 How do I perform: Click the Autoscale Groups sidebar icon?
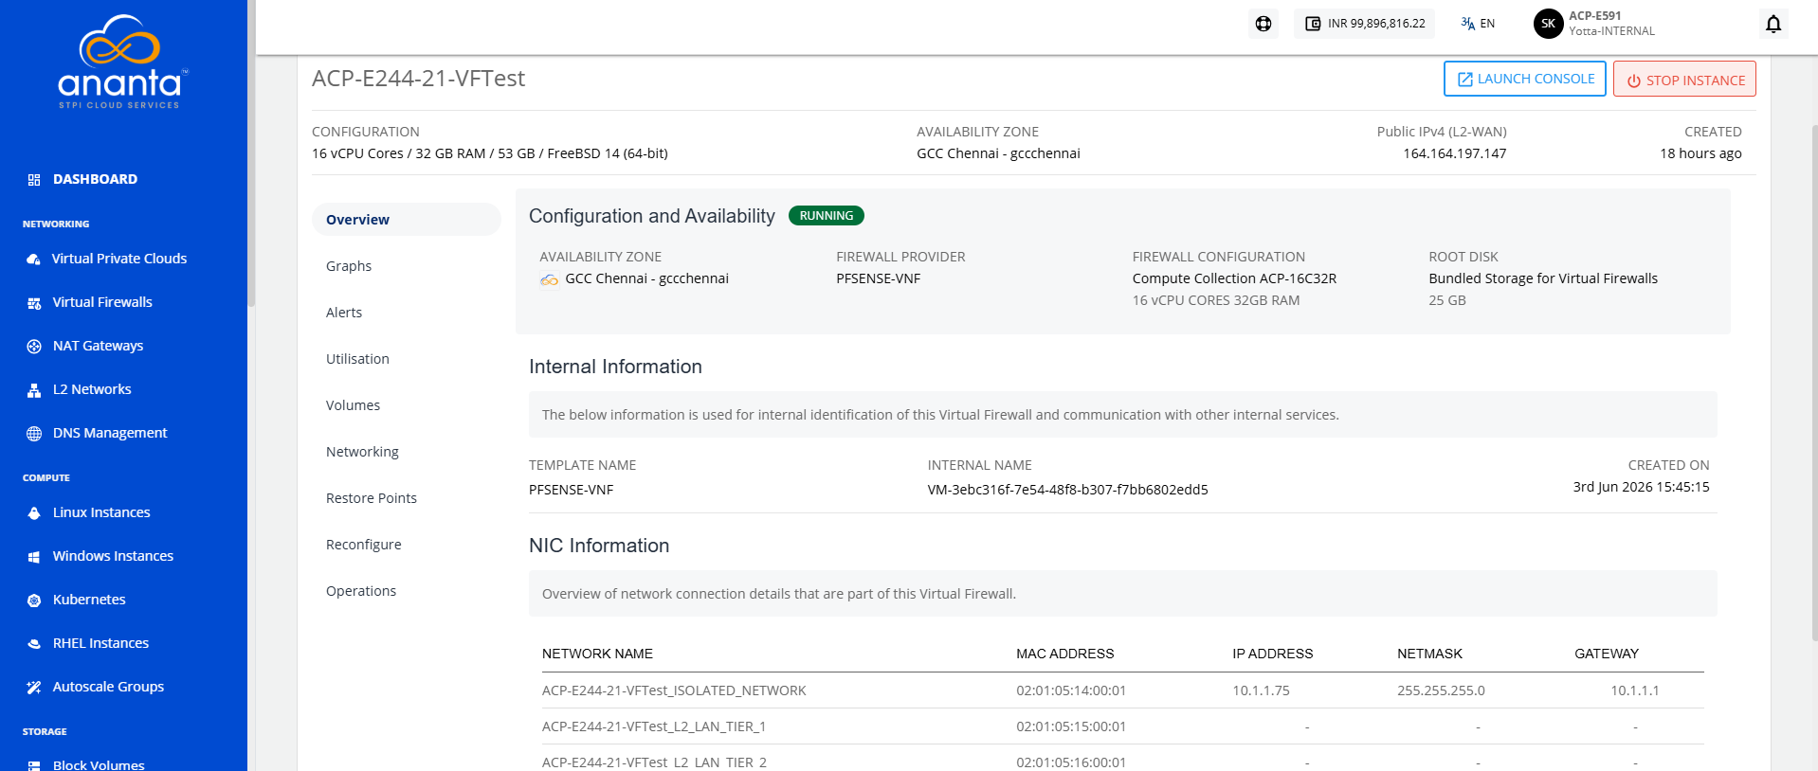[34, 687]
